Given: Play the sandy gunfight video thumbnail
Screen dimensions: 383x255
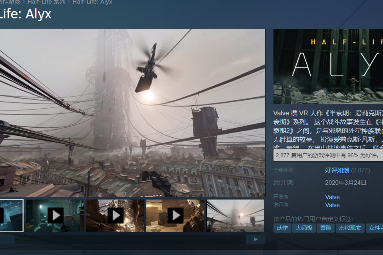Looking at the screenshot, I should coord(175,216).
